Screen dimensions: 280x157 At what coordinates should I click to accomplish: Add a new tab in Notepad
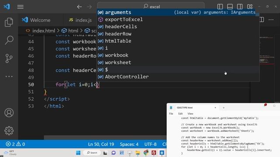click(224, 108)
